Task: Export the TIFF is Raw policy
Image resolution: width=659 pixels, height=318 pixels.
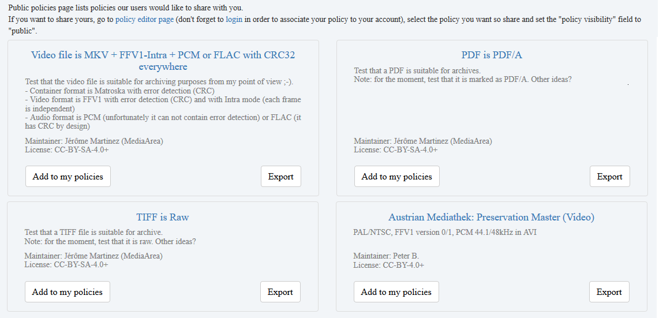Action: (x=280, y=292)
